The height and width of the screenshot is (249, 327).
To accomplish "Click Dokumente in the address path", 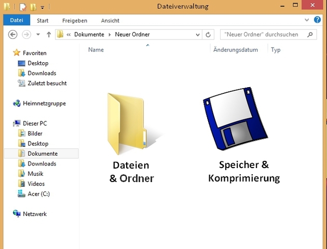I will (89, 34).
